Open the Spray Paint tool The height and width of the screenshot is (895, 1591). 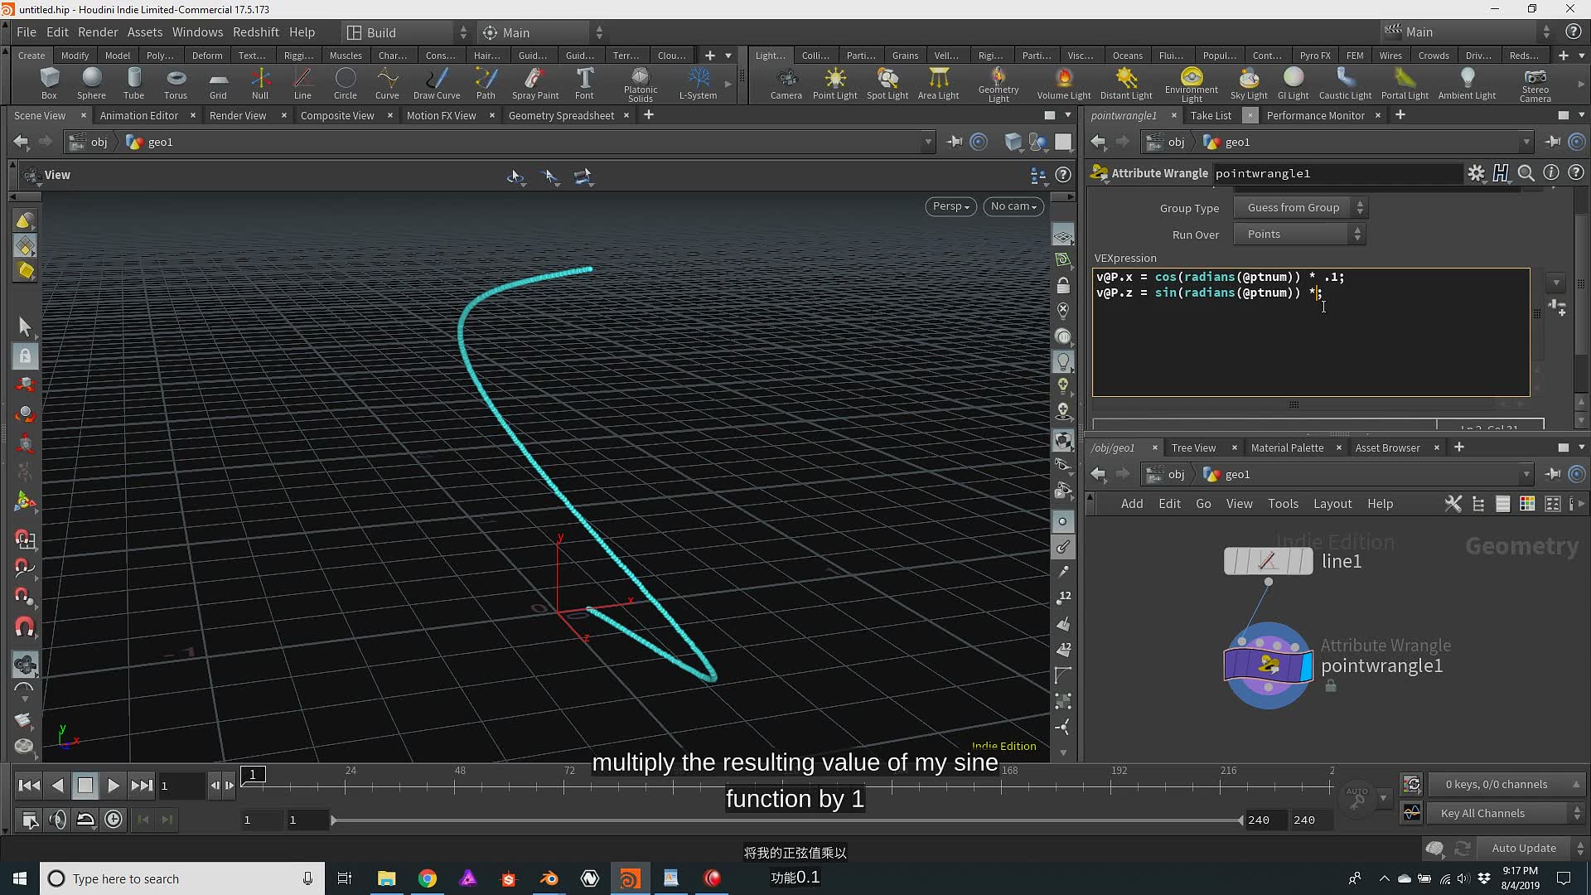pyautogui.click(x=535, y=84)
